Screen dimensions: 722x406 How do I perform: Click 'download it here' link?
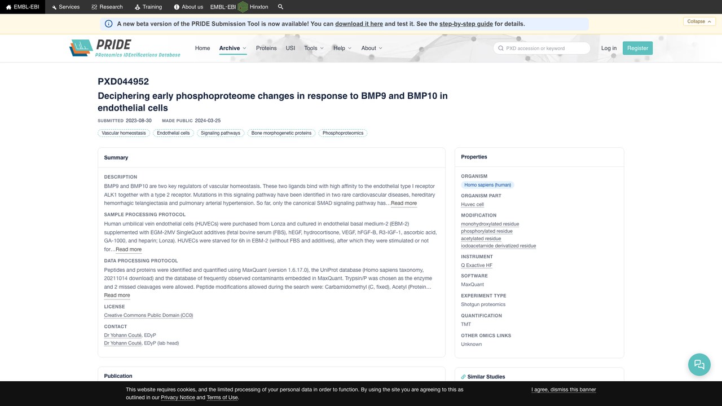coord(359,24)
